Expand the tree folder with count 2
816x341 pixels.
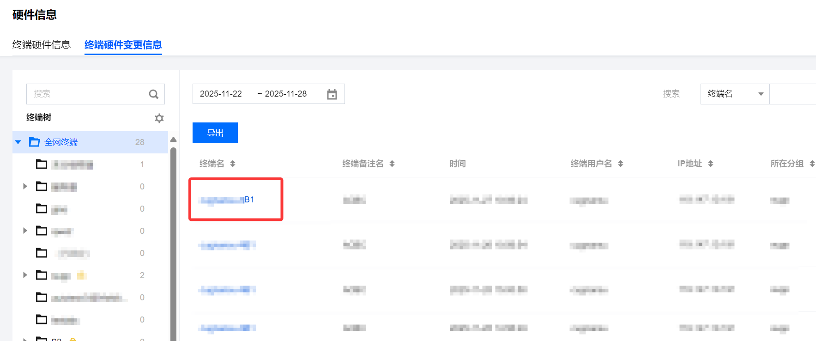pyautogui.click(x=25, y=275)
